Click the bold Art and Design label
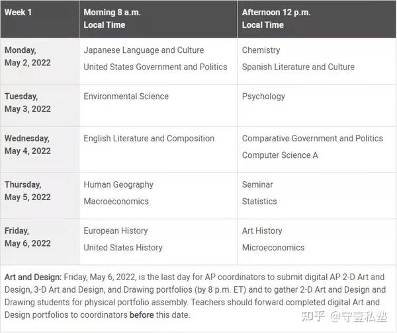 pyautogui.click(x=32, y=277)
